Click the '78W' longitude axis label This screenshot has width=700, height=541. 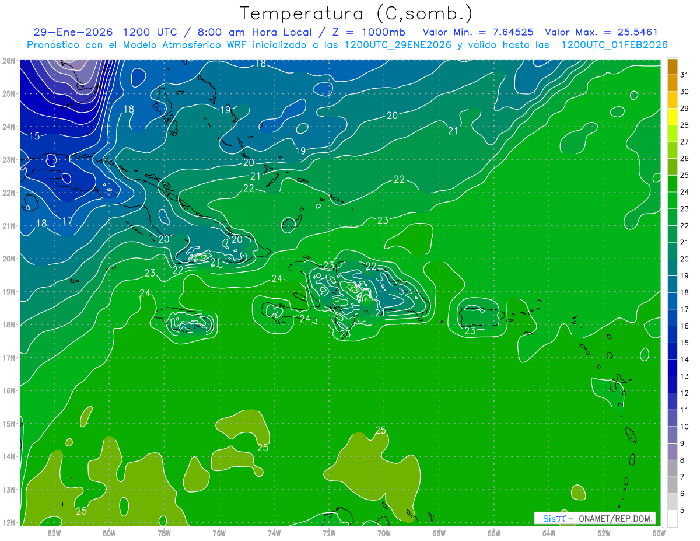164,533
